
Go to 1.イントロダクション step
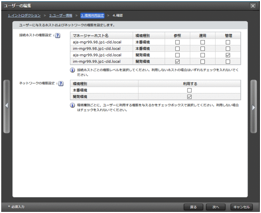coord(25,15)
